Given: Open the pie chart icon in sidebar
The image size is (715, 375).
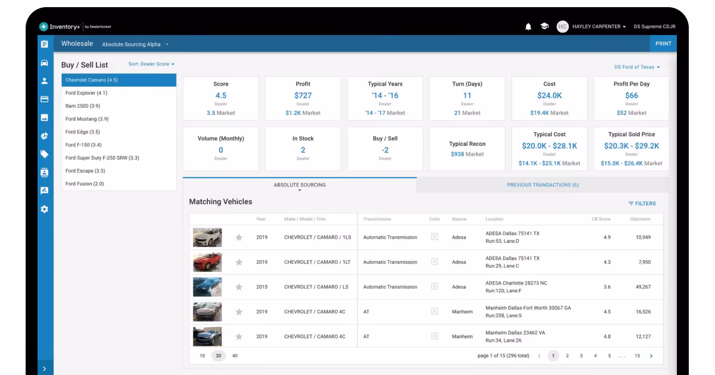Looking at the screenshot, I should (44, 136).
